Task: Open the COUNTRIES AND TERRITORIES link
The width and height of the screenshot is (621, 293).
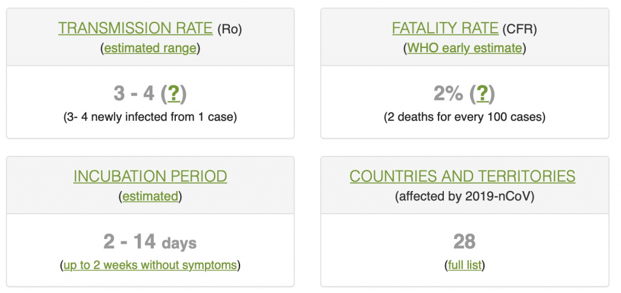Action: click(463, 177)
